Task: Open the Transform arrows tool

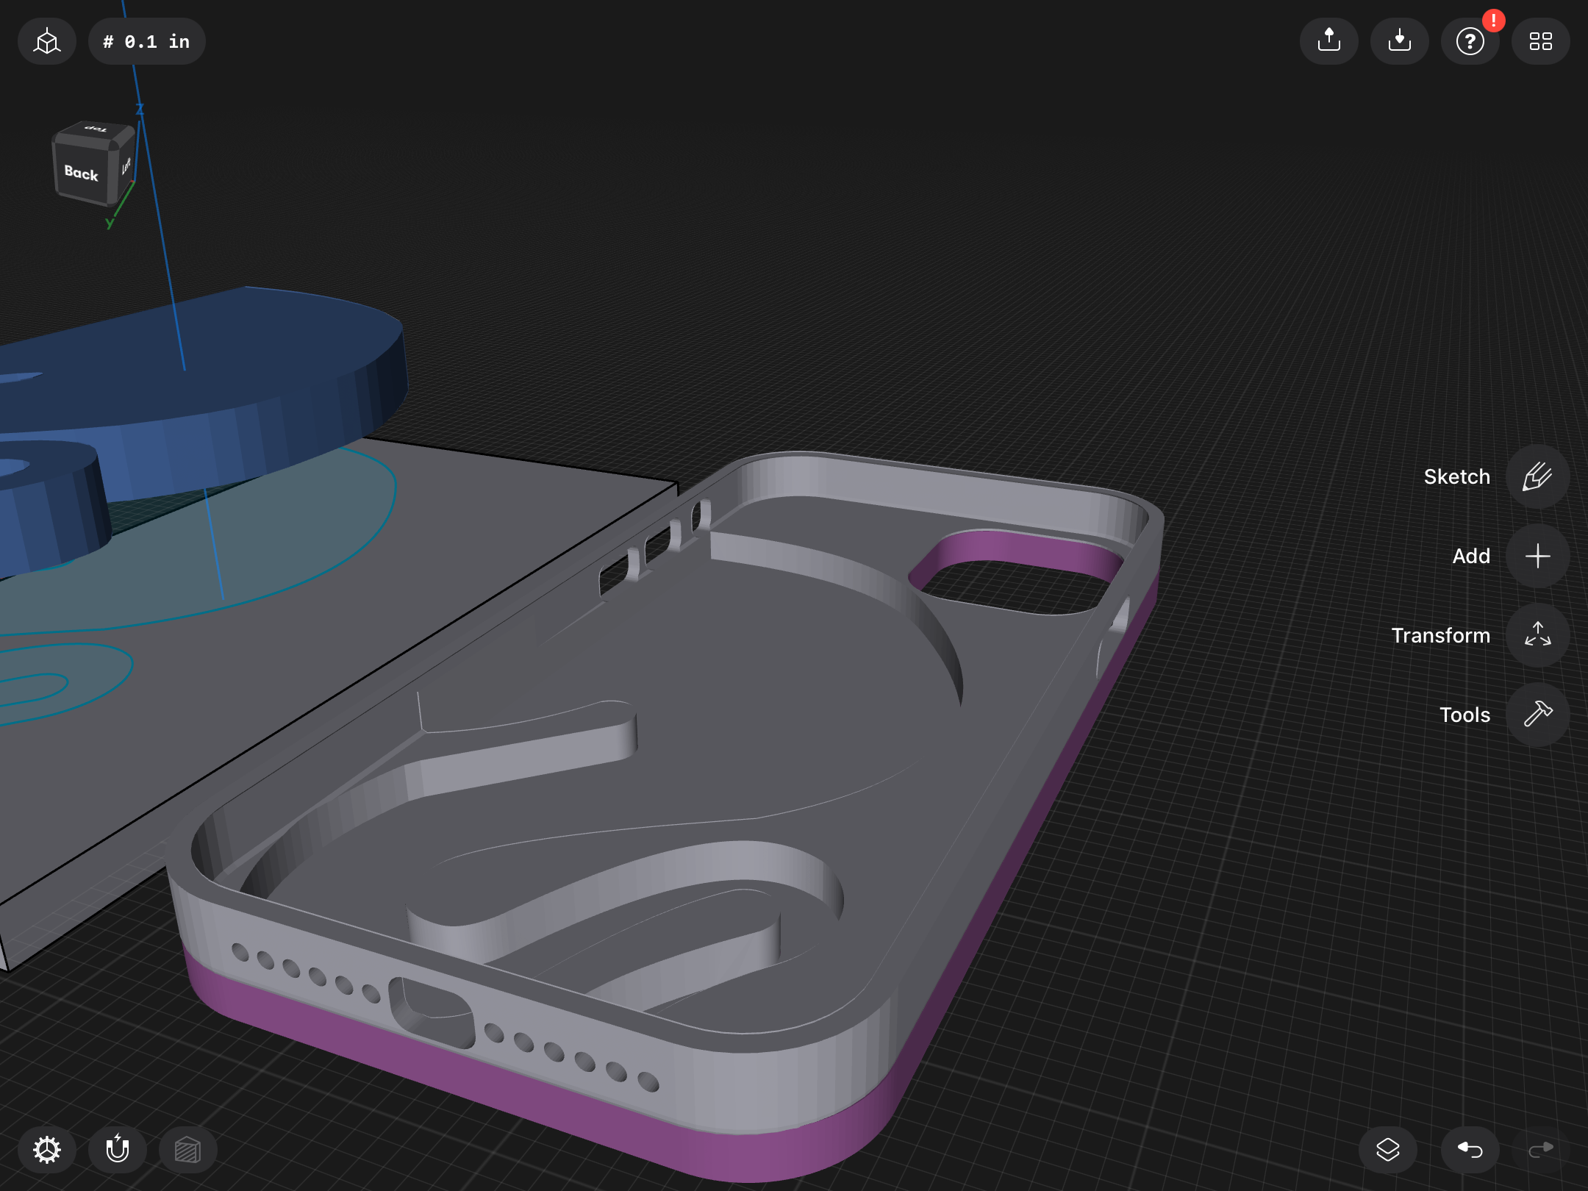Action: [1537, 634]
